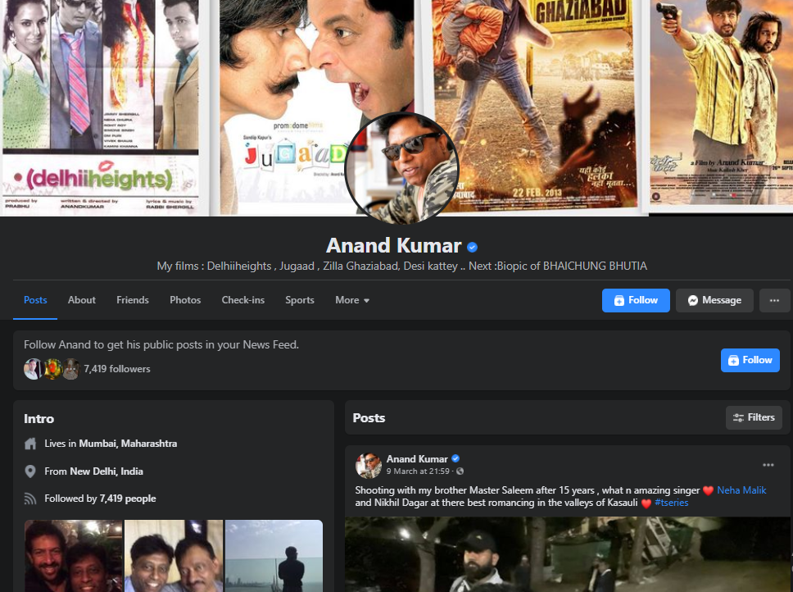Open Anand Kumar's name on the post
Viewport: 793px width, 592px height.
(x=417, y=459)
